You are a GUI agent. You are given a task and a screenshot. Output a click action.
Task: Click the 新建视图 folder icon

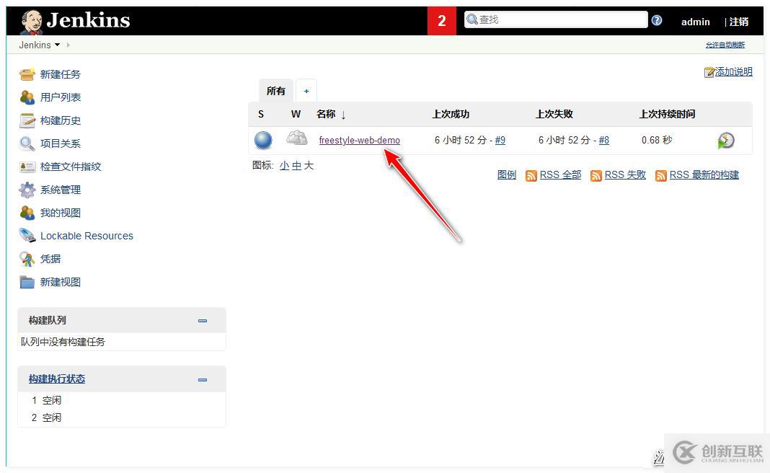(x=27, y=282)
